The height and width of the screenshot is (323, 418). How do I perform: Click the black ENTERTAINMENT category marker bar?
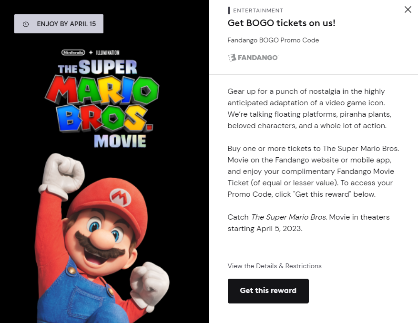(229, 10)
